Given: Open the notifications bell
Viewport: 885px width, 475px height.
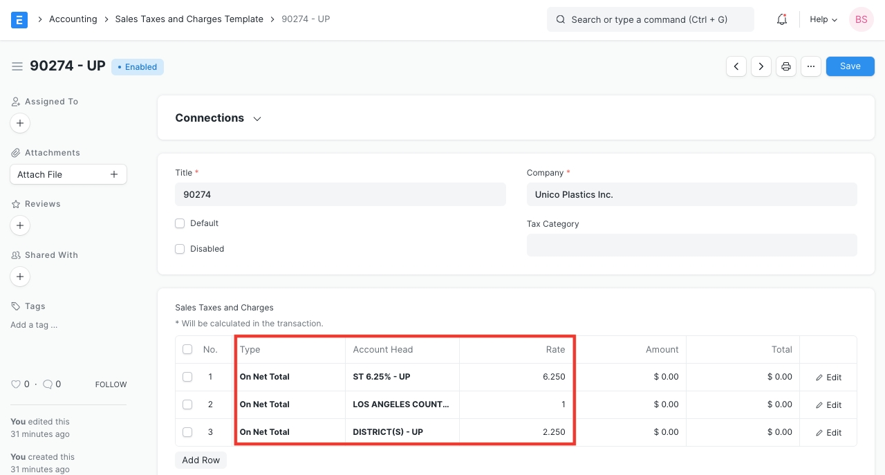Looking at the screenshot, I should click(x=782, y=19).
